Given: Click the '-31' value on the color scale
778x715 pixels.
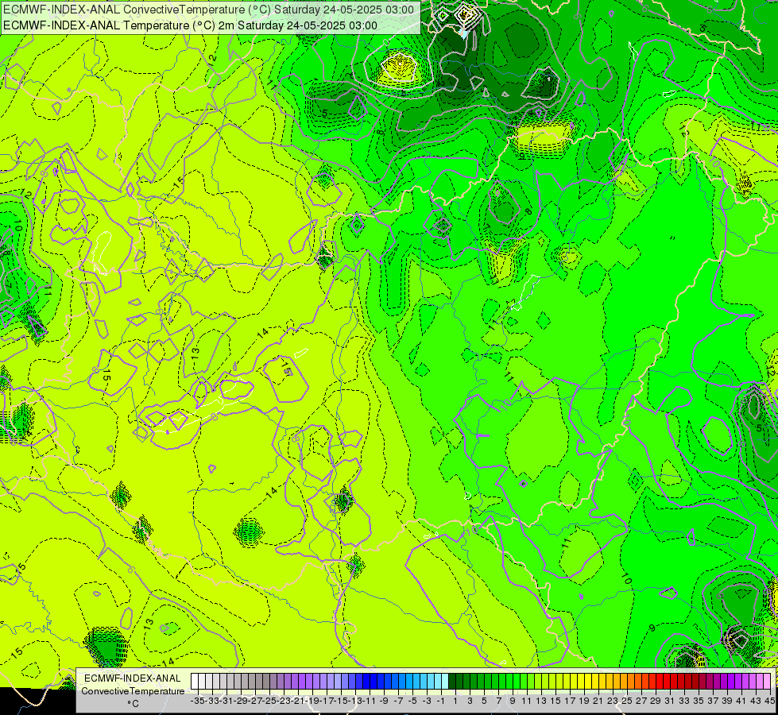Looking at the screenshot, I should pos(226,701).
